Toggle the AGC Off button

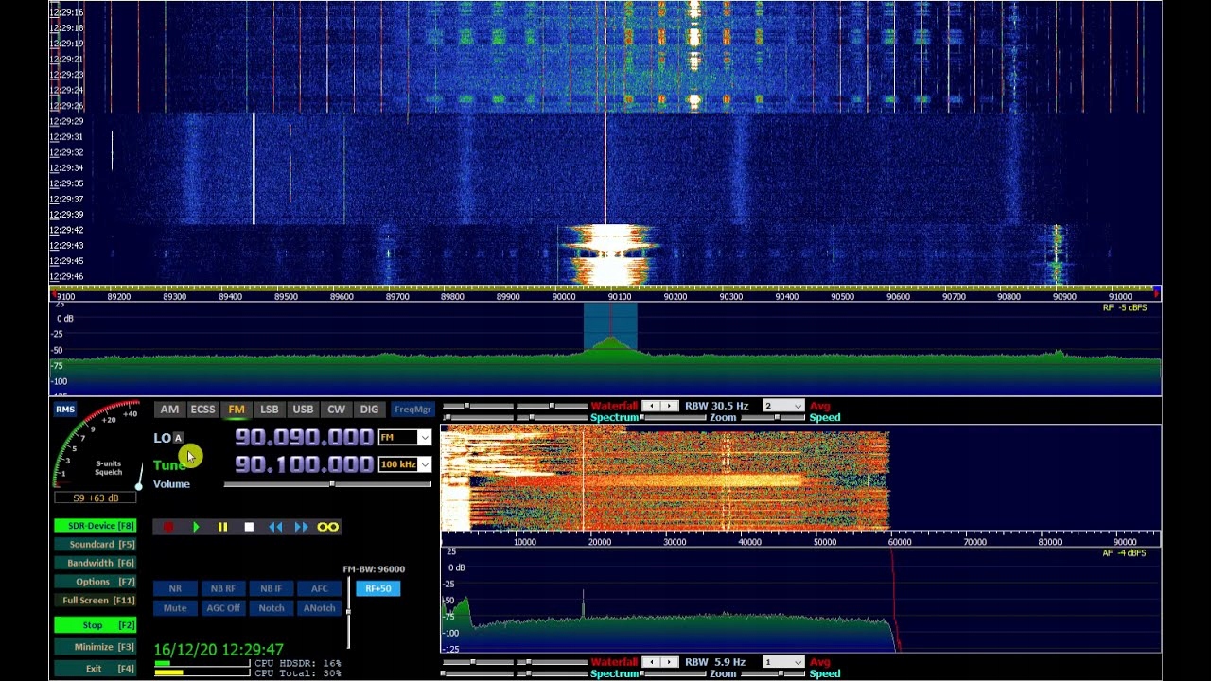223,608
